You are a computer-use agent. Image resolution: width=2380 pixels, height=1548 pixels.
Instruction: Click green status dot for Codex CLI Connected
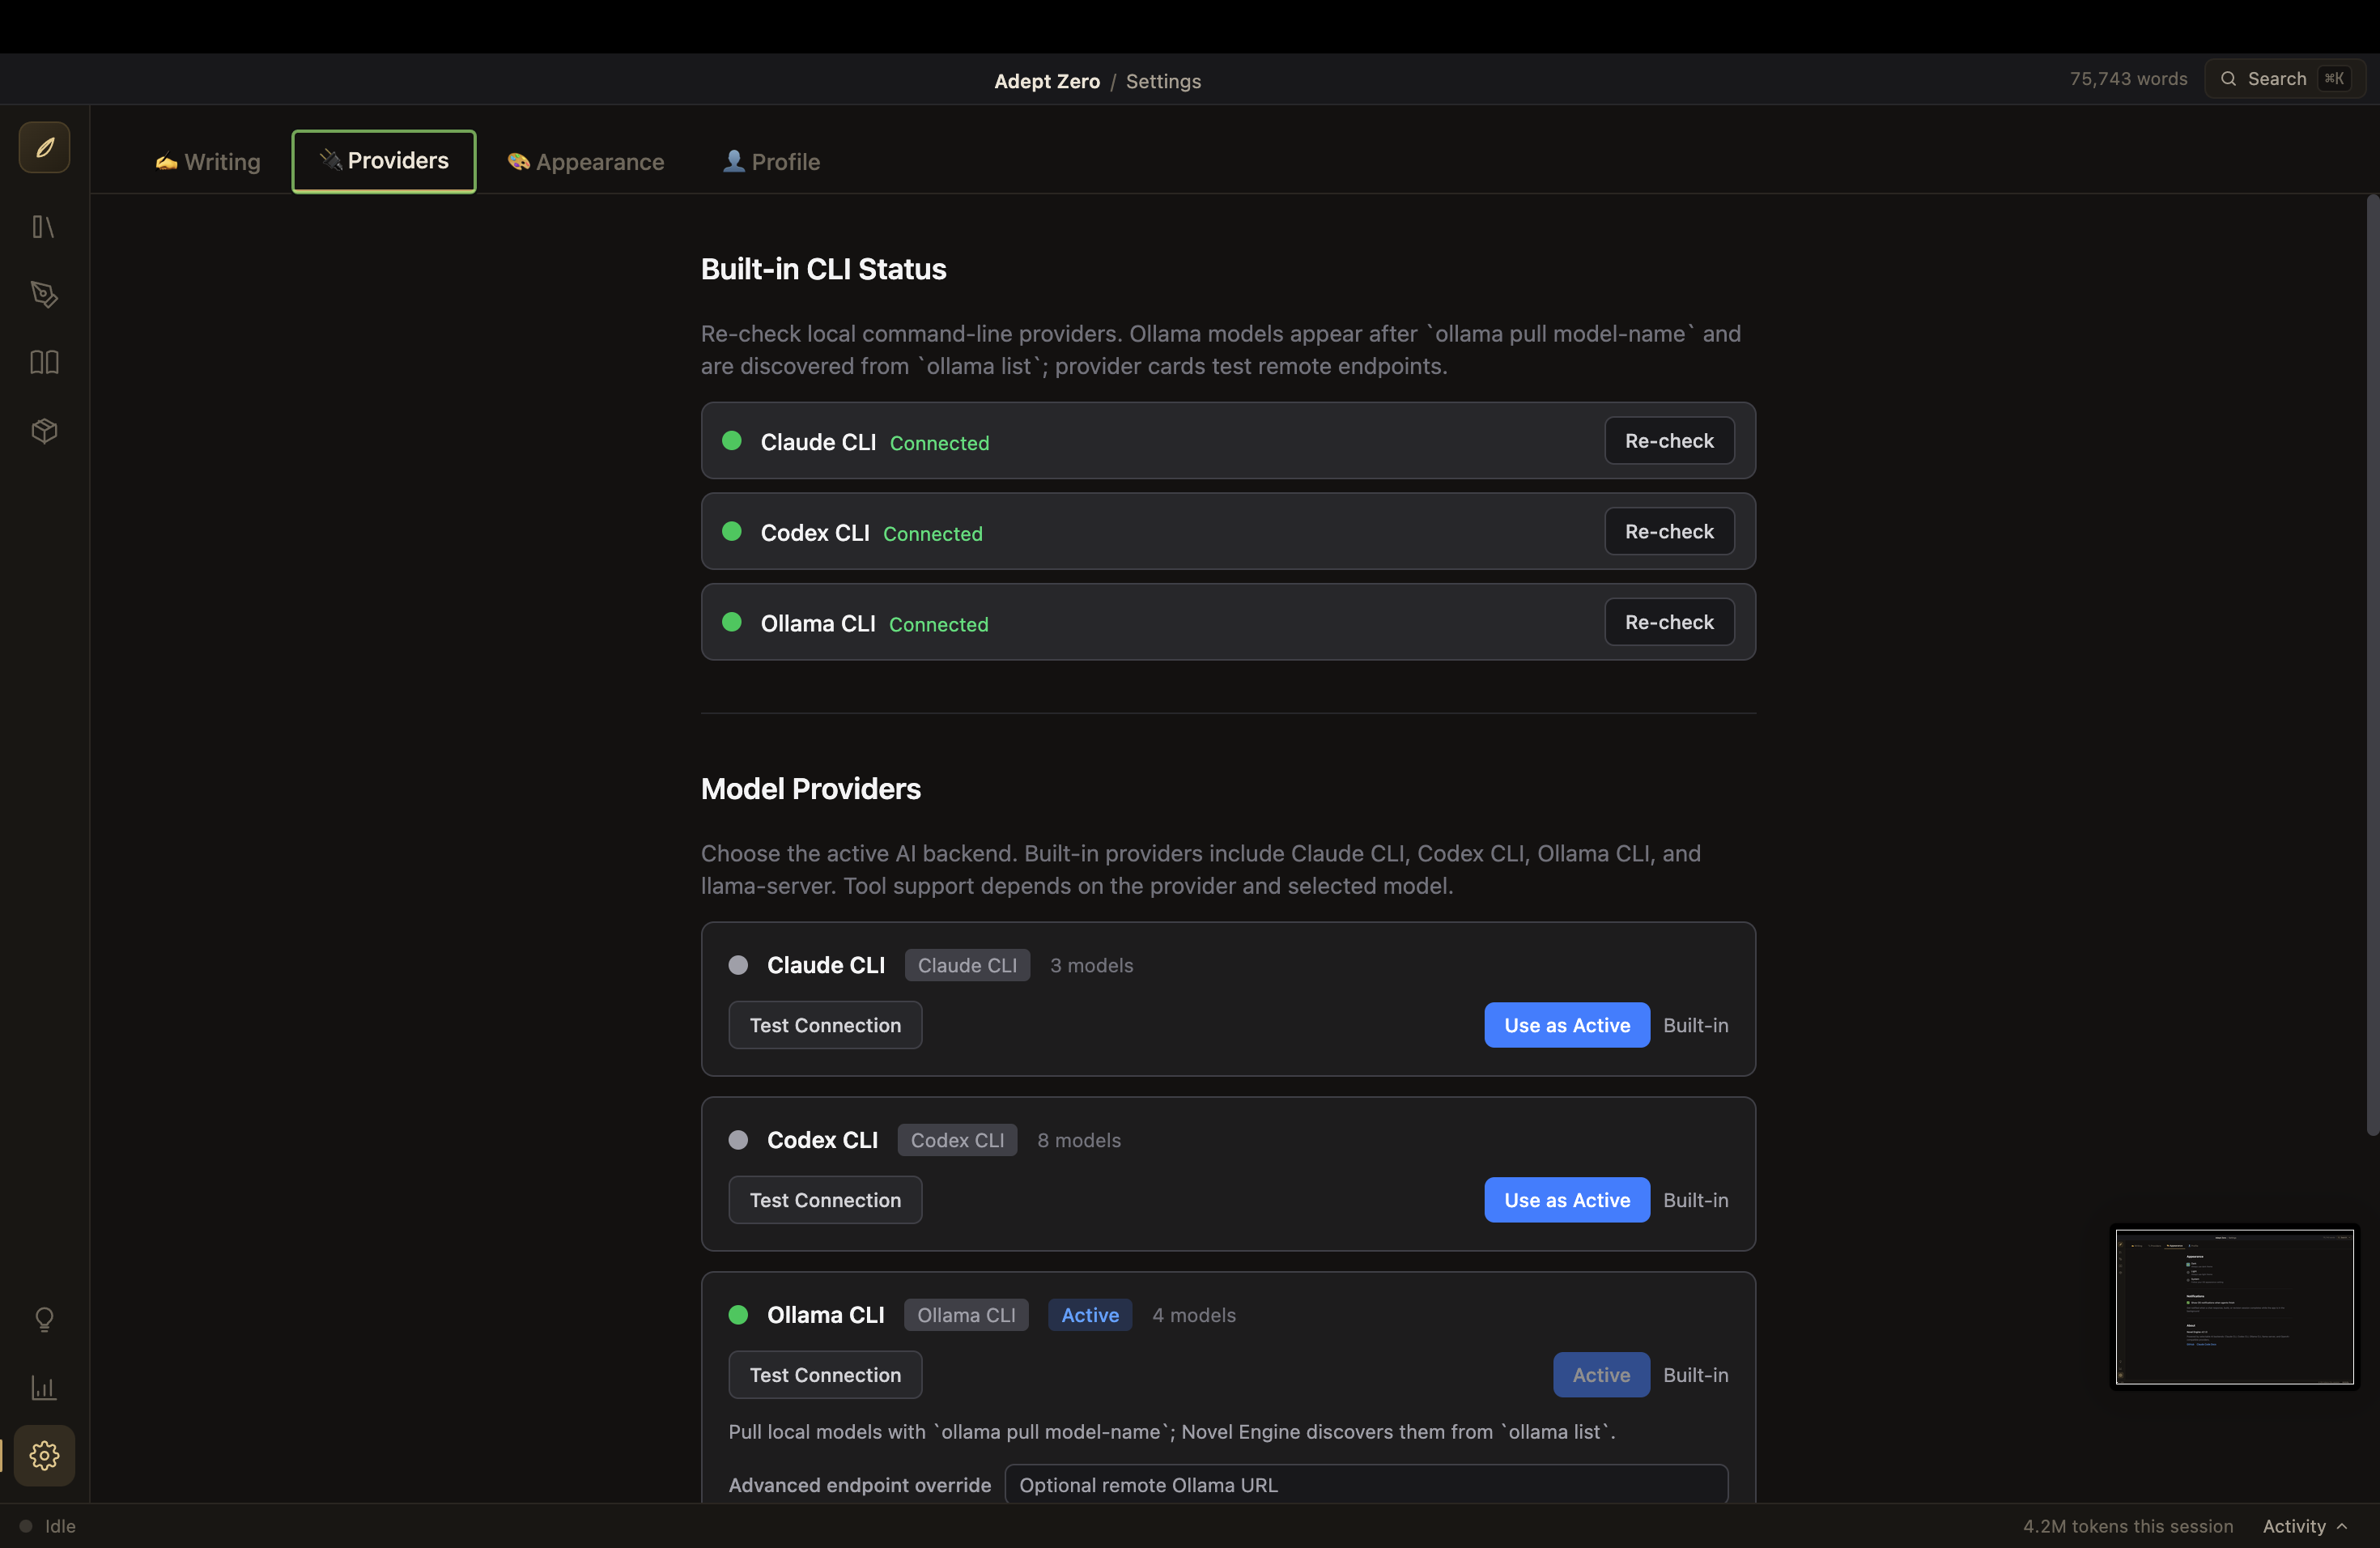(x=732, y=532)
